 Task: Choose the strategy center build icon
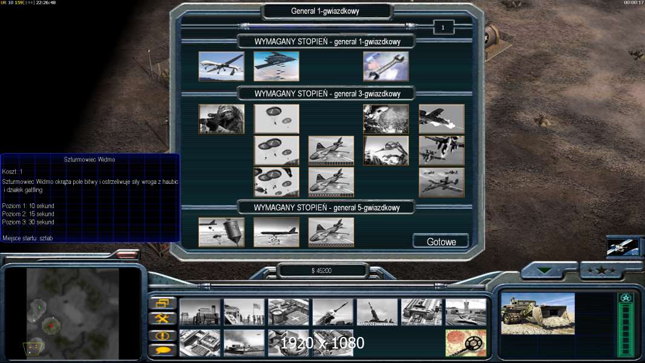click(x=200, y=343)
